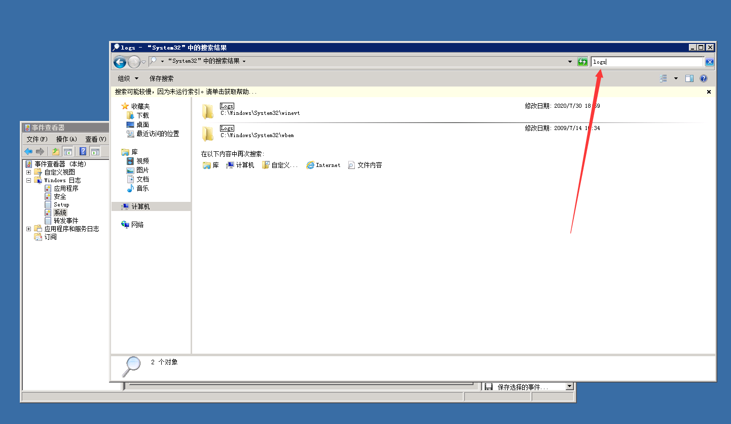This screenshot has width=731, height=424.
Task: Open the 组织 menu
Action: click(x=128, y=78)
